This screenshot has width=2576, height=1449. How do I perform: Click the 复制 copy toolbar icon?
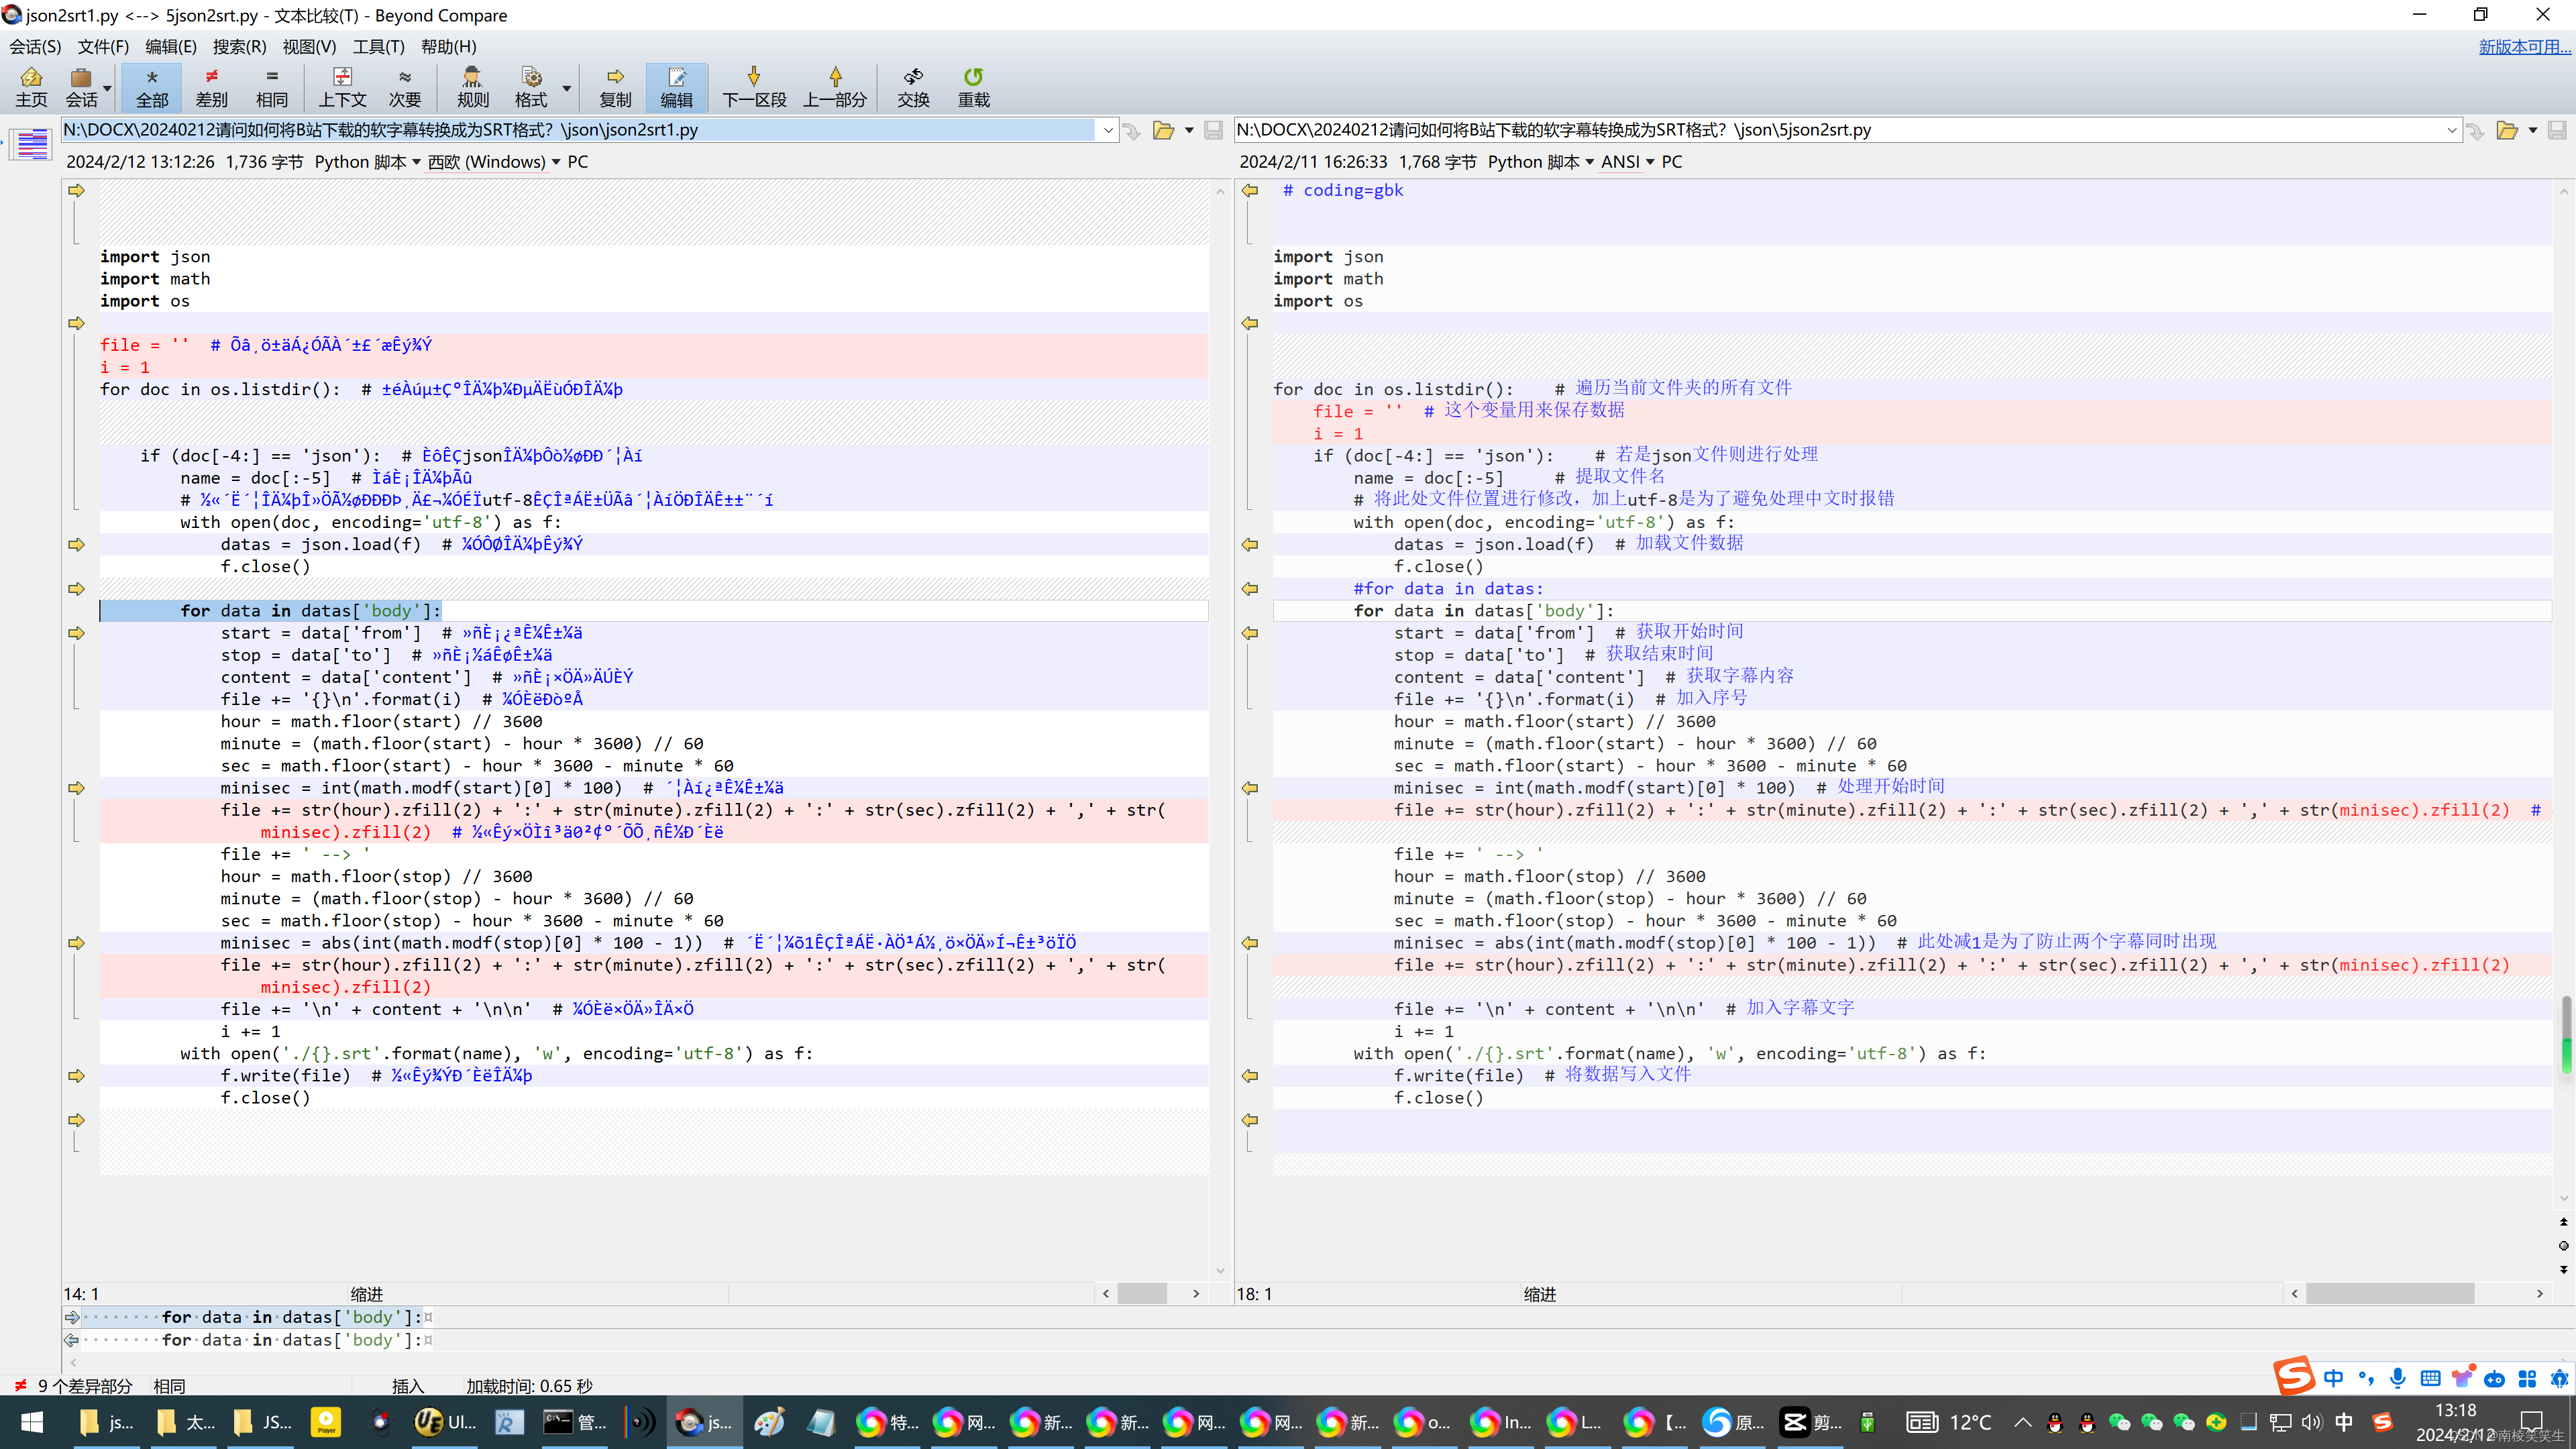pyautogui.click(x=615, y=87)
